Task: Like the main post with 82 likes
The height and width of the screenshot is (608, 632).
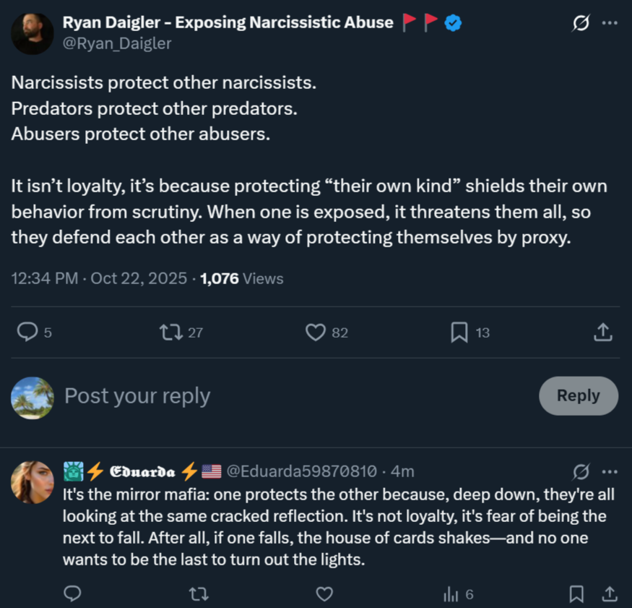Action: click(316, 332)
